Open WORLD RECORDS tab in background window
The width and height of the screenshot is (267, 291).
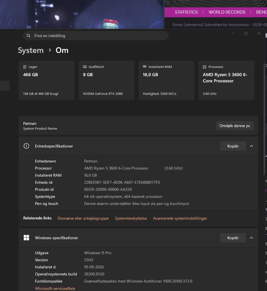click(227, 12)
